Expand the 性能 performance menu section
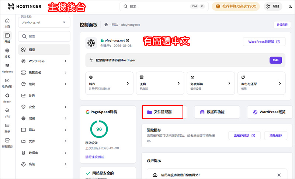295x179 pixels. click(x=44, y=84)
